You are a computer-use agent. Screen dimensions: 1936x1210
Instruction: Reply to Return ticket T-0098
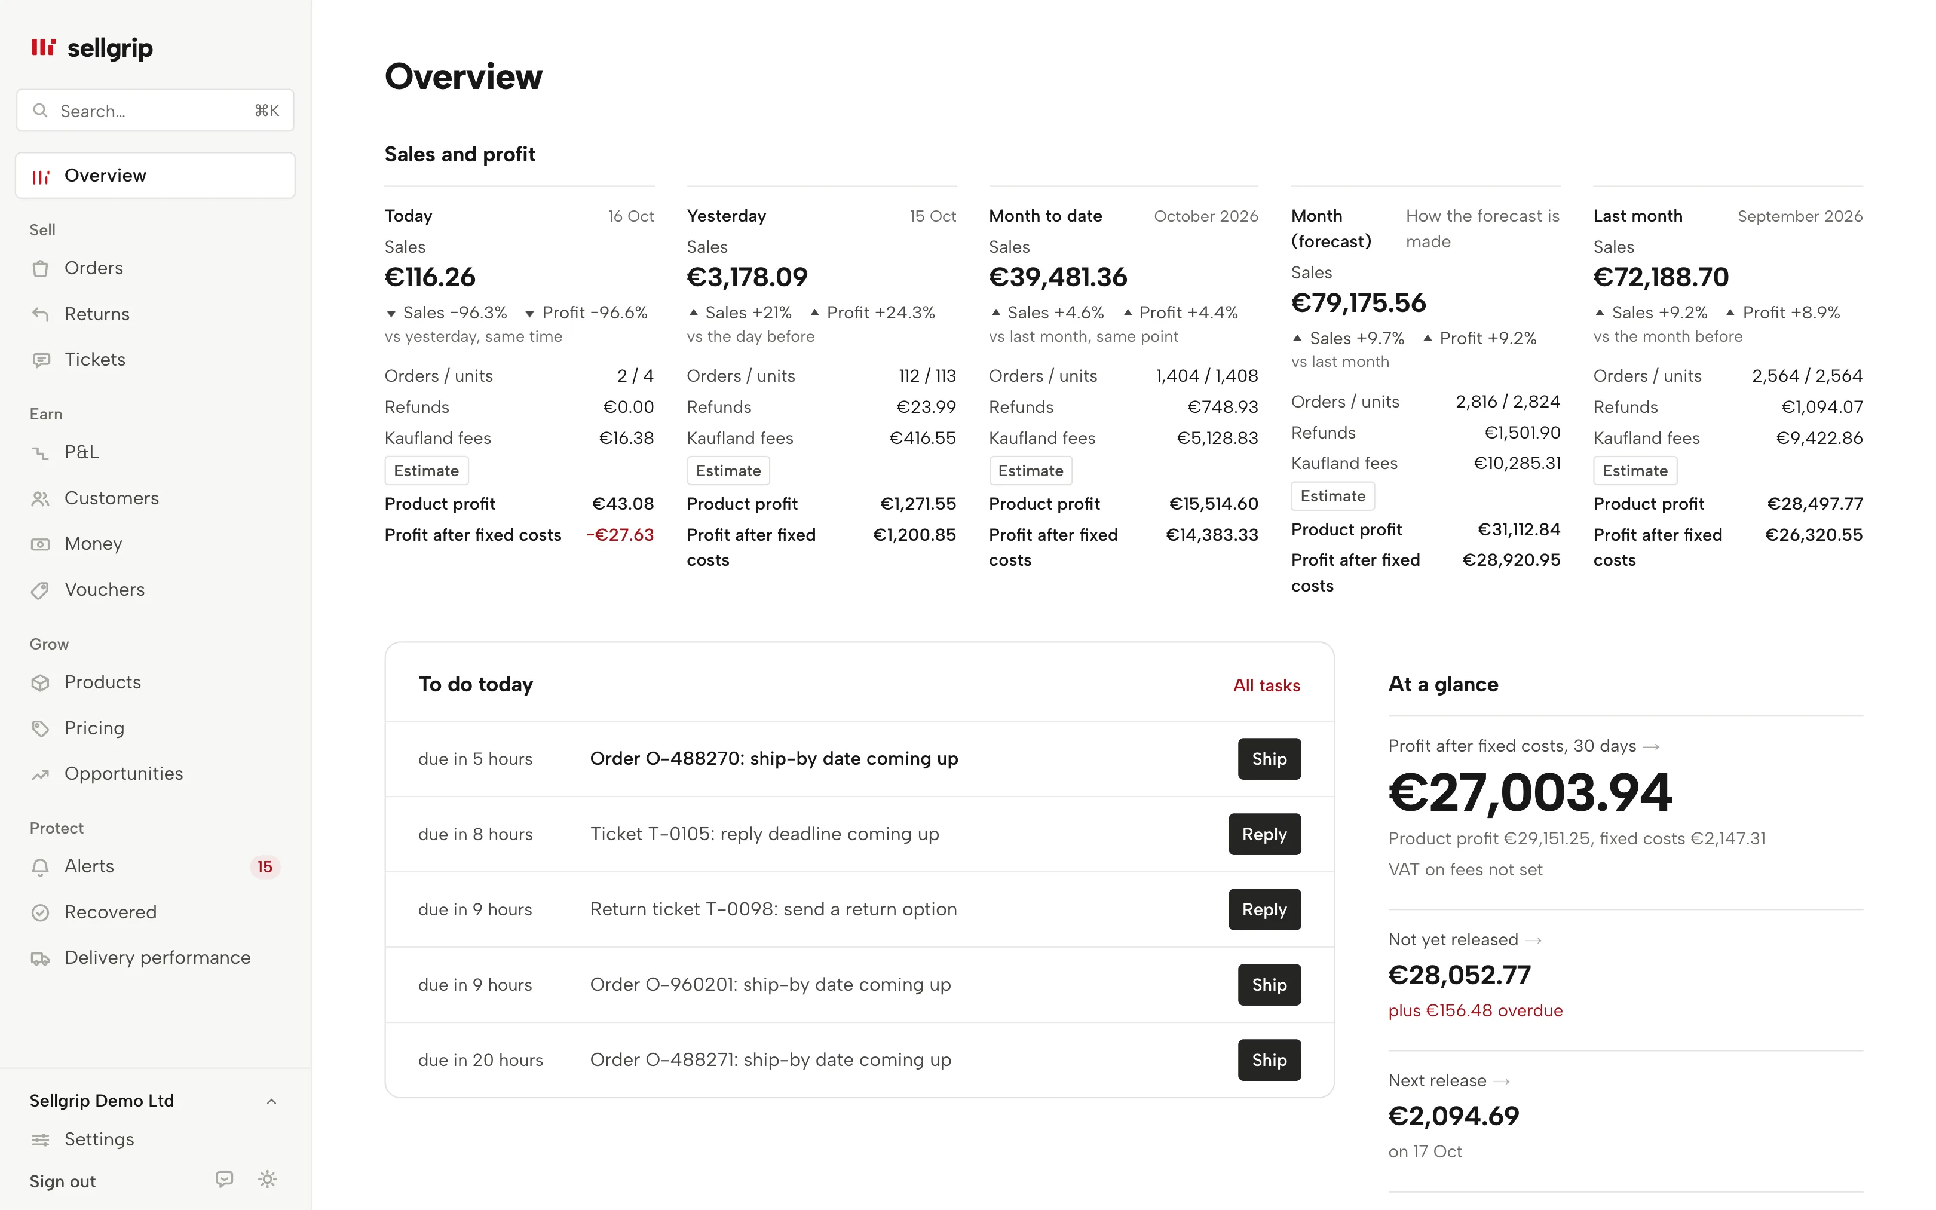point(1264,909)
